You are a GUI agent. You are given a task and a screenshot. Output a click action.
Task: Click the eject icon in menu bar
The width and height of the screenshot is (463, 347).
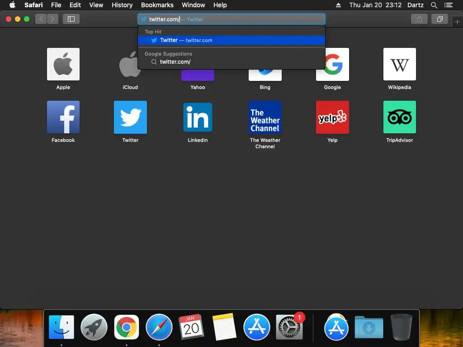338,5
